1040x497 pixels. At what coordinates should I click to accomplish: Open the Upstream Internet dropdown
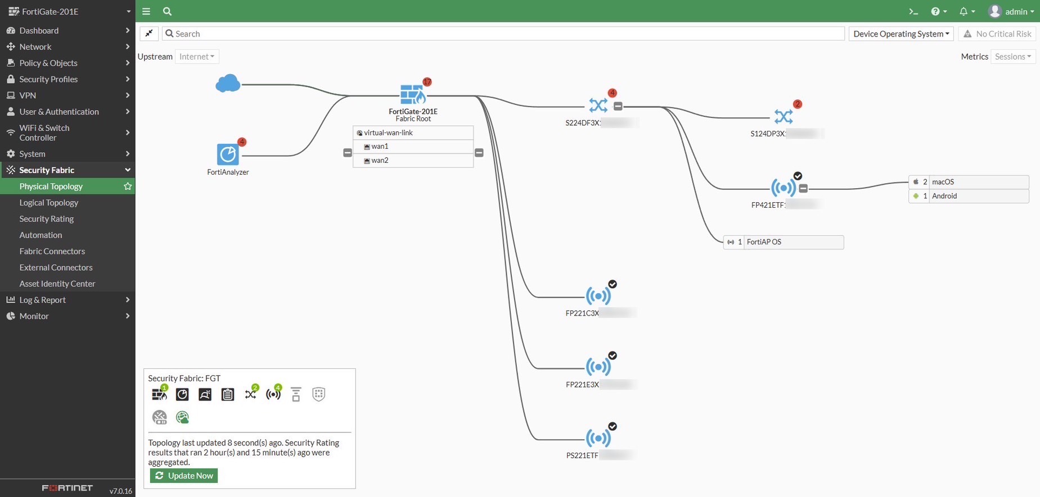click(197, 57)
